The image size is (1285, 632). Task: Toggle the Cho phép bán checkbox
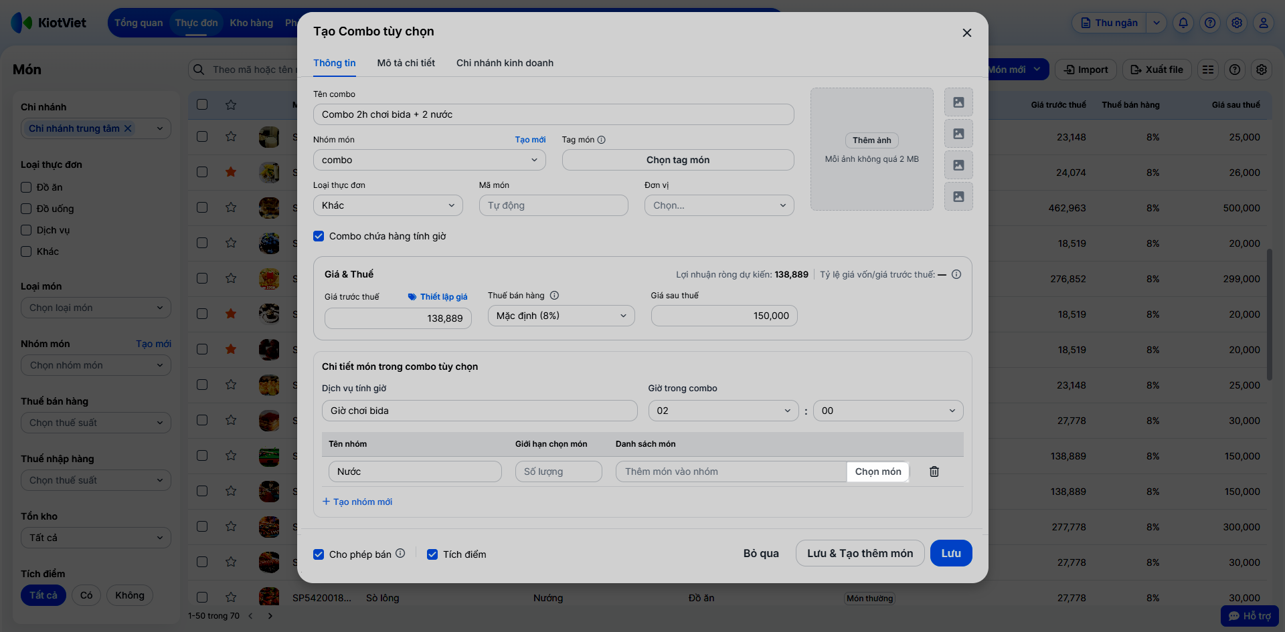click(319, 554)
